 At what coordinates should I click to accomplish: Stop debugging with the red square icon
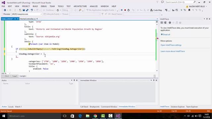(125, 10)
